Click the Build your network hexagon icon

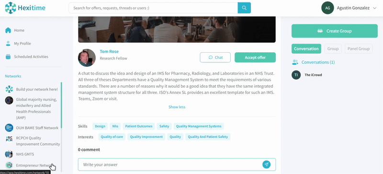[9, 89]
